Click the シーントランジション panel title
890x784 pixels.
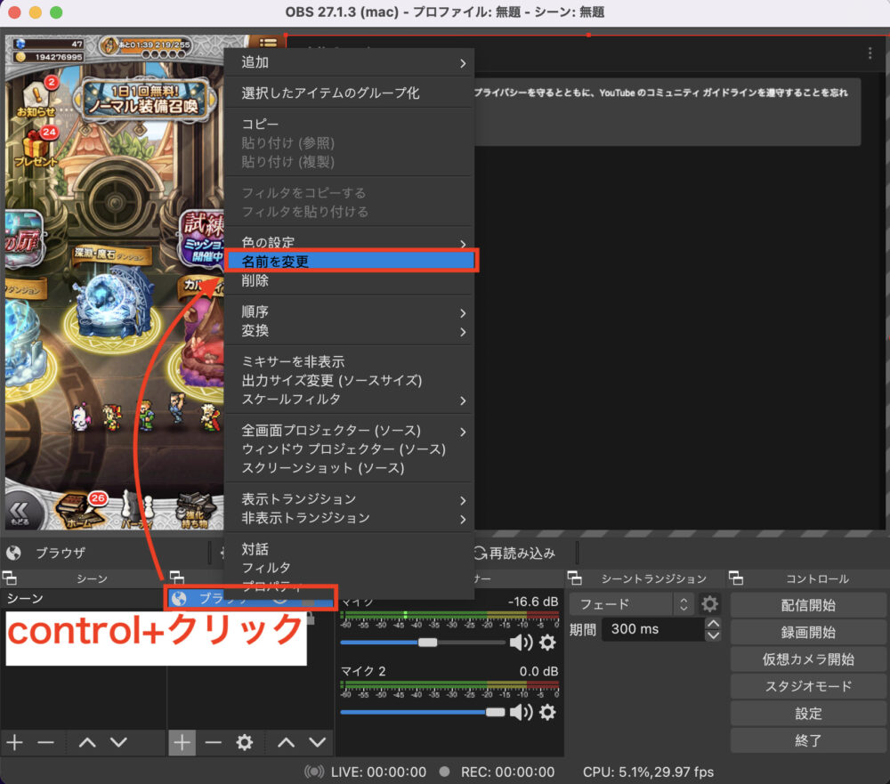click(654, 578)
